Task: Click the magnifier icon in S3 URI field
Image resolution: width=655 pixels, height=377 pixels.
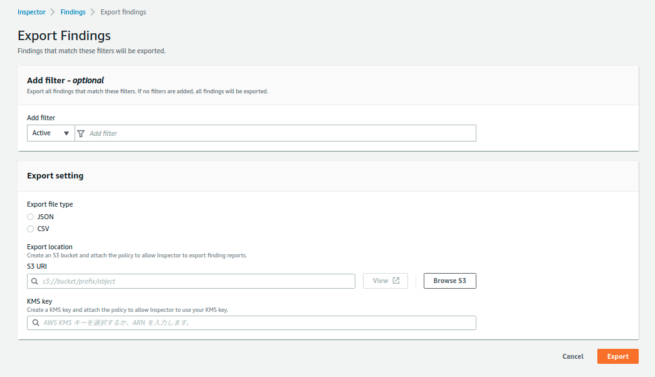Action: pos(35,281)
